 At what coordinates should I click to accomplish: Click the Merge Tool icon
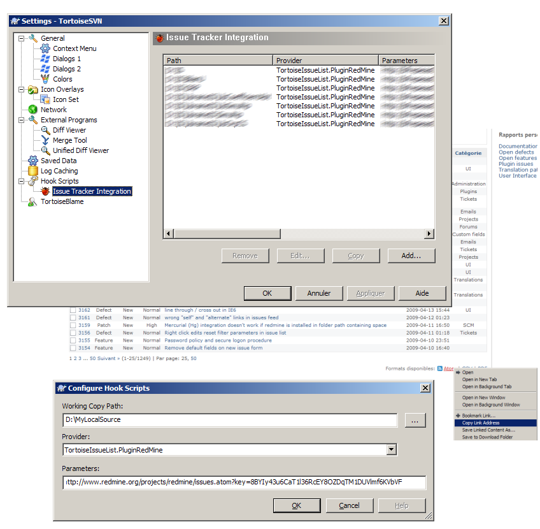click(45, 140)
